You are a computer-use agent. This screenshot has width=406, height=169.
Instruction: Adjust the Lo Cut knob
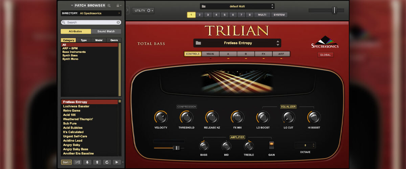288,117
